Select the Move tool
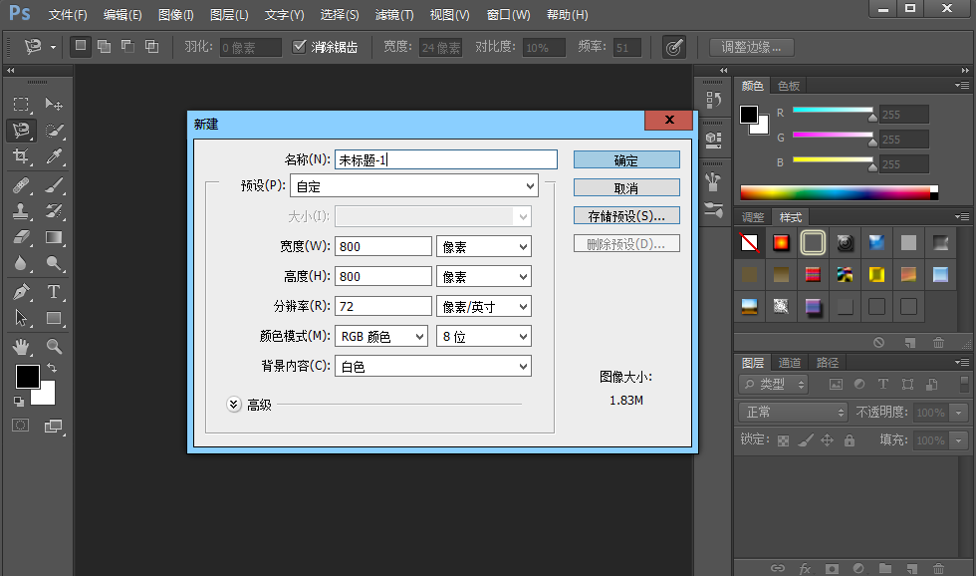This screenshot has height=576, width=976. 54,104
